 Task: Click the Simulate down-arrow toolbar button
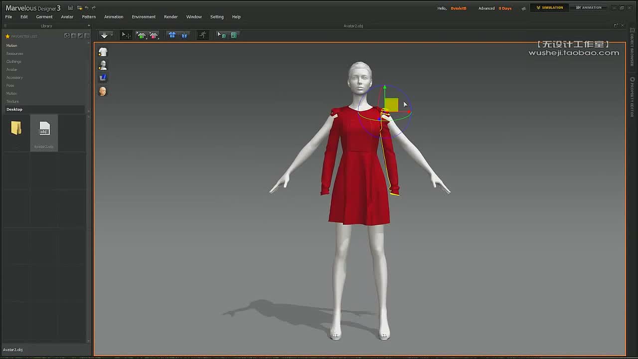click(x=104, y=35)
